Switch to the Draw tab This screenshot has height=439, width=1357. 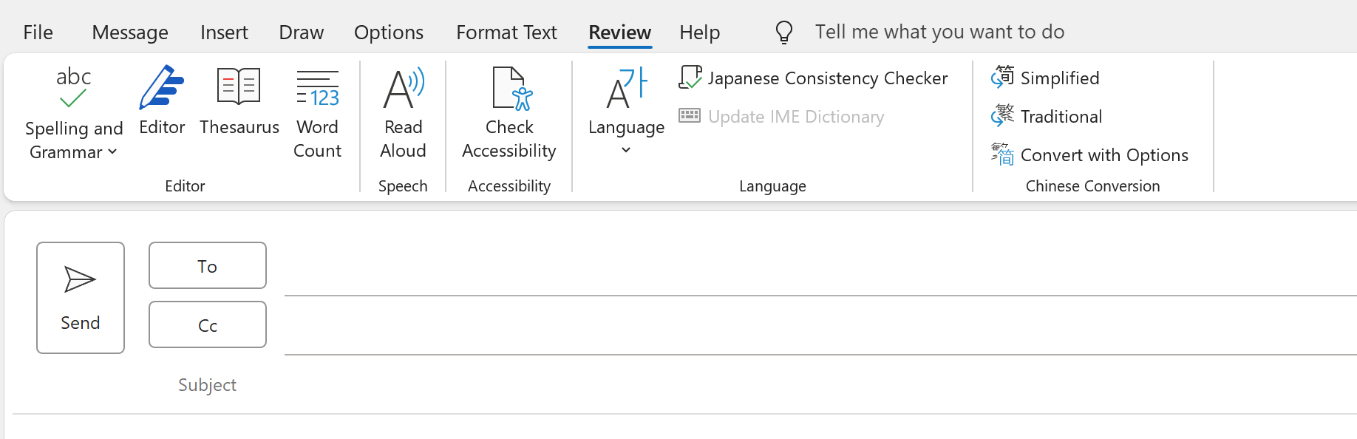(301, 33)
